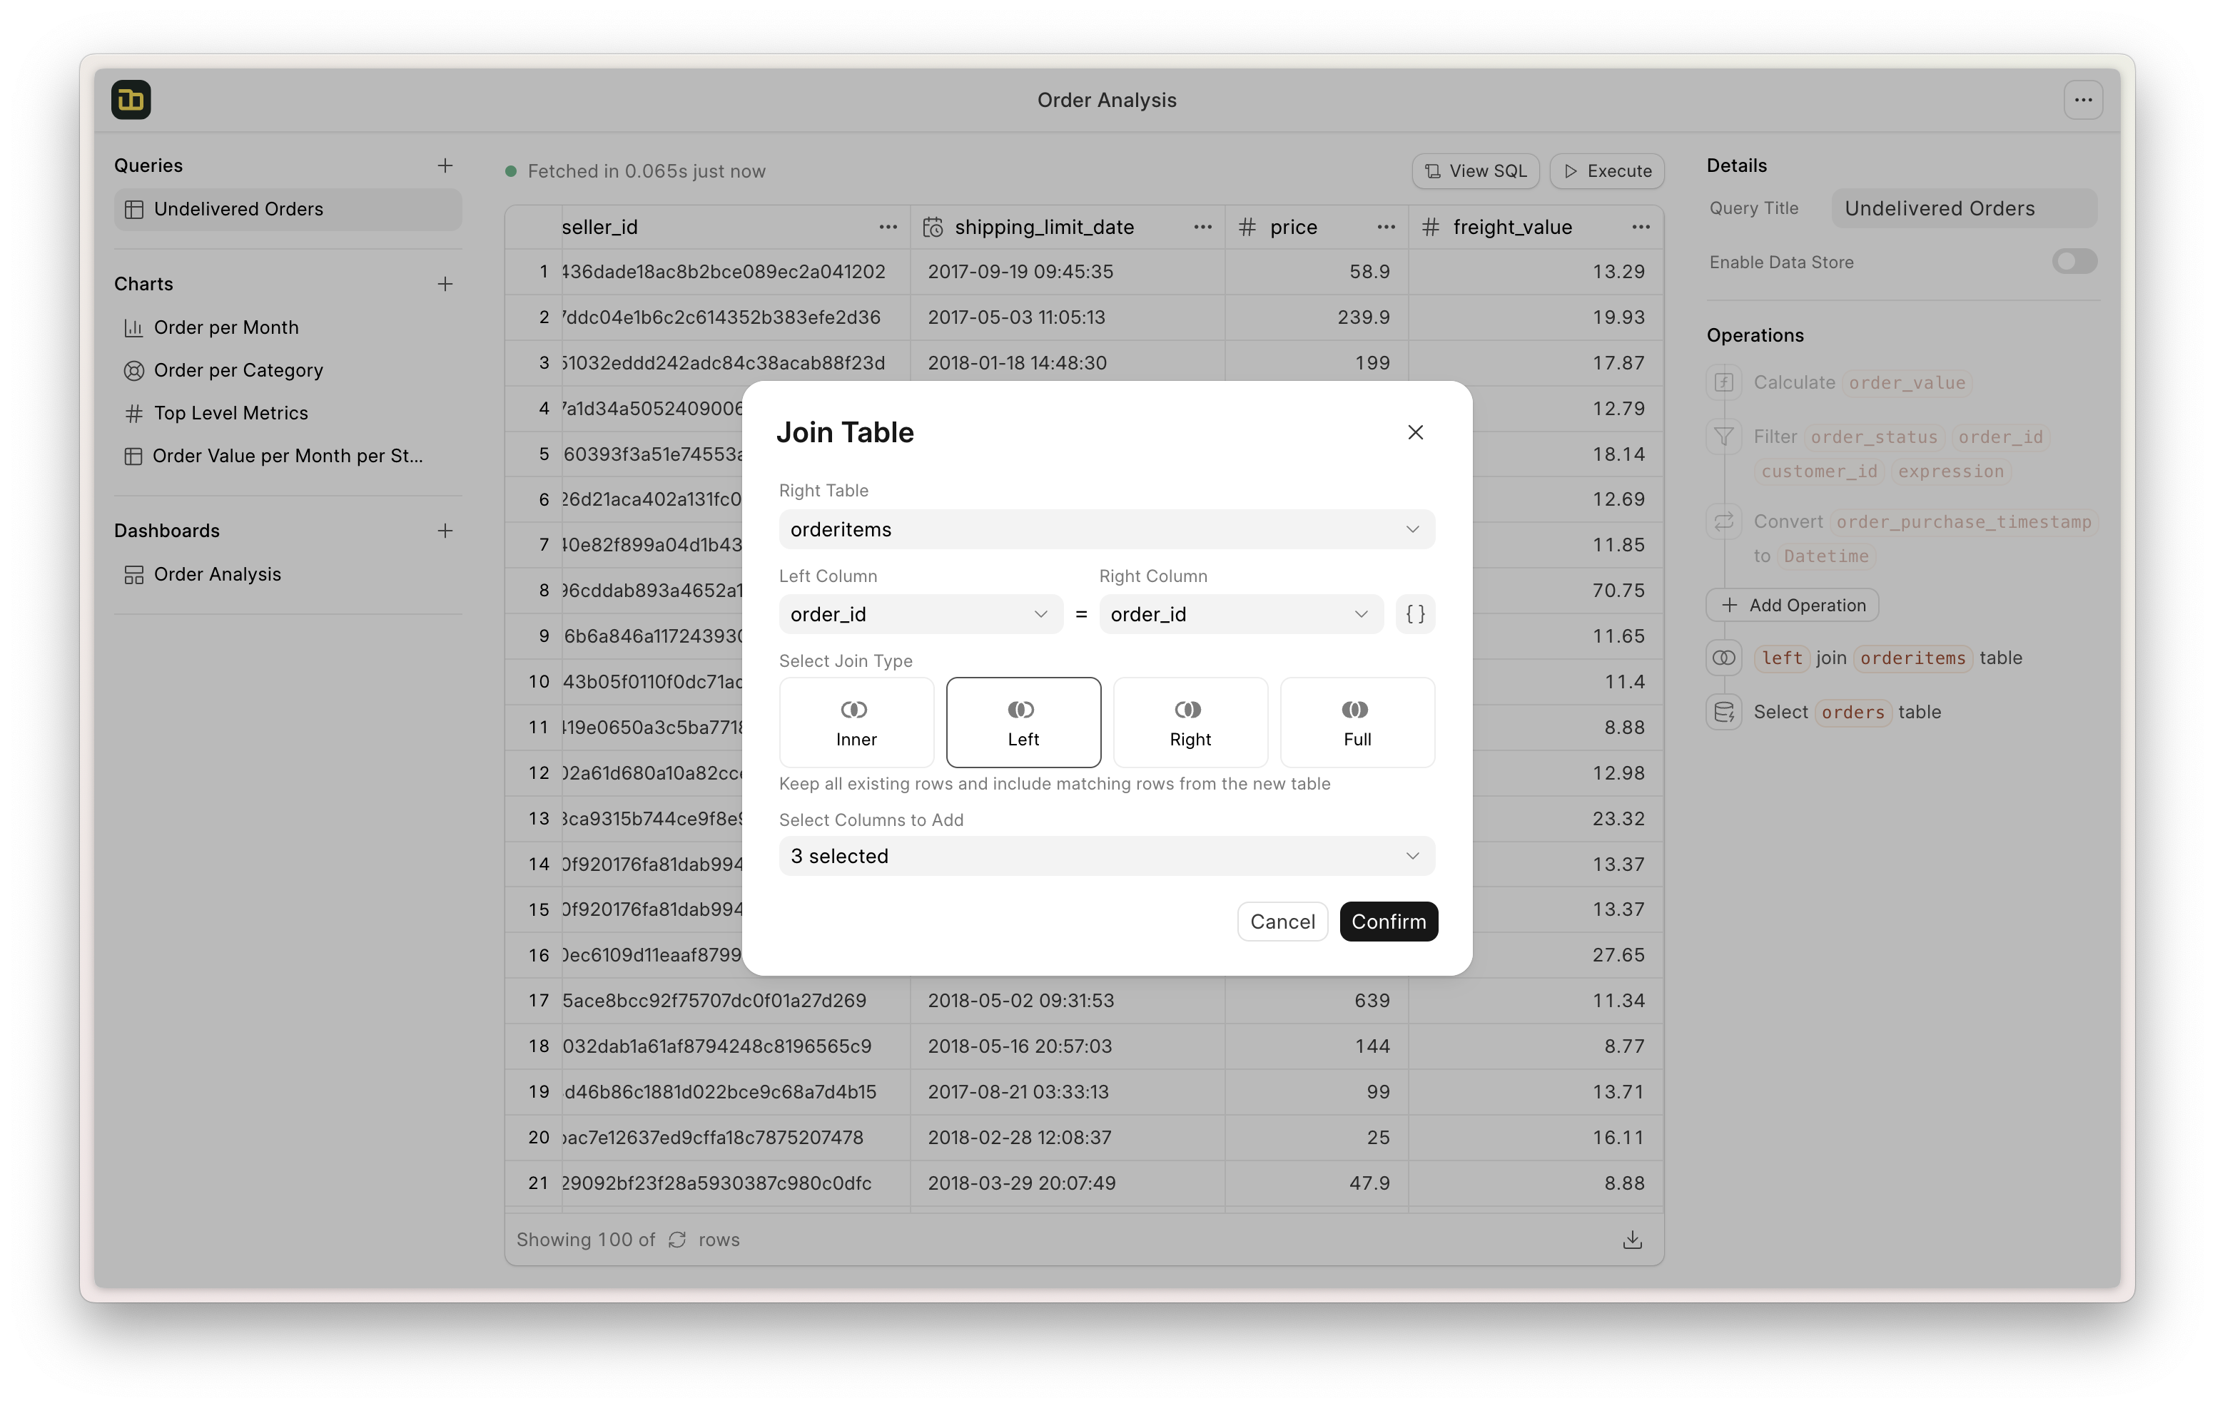The width and height of the screenshot is (2215, 1408).
Task: Download the query results
Action: (x=1633, y=1239)
